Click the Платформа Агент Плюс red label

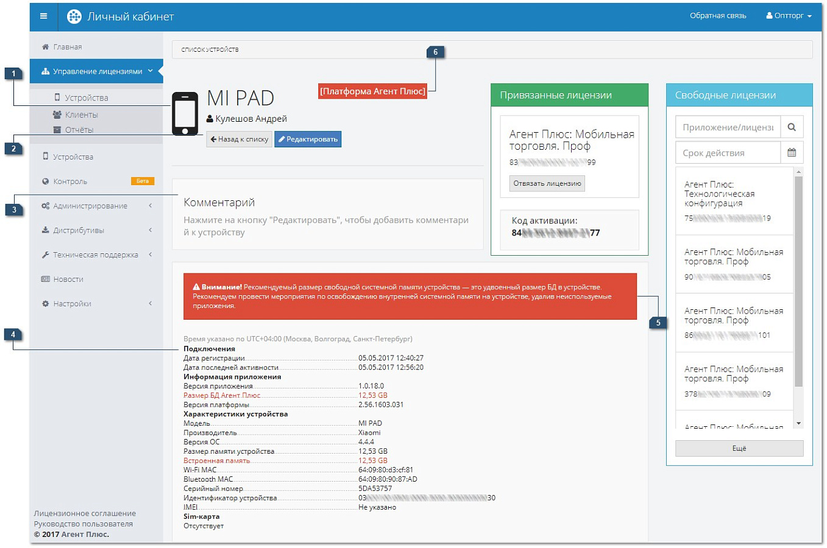(372, 91)
